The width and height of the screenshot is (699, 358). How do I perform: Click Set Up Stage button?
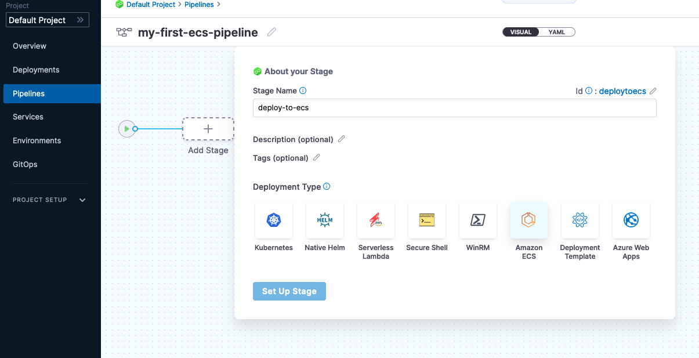coord(289,291)
